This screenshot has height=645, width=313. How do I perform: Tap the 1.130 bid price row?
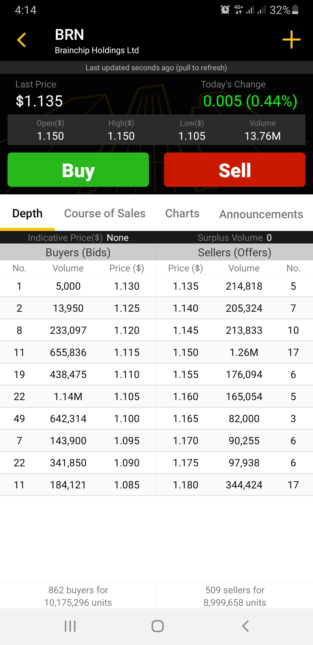(x=127, y=286)
